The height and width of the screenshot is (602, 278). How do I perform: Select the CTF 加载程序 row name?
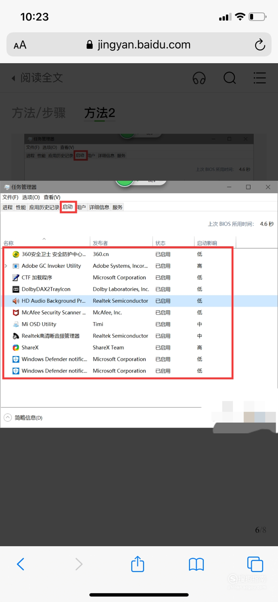point(37,278)
